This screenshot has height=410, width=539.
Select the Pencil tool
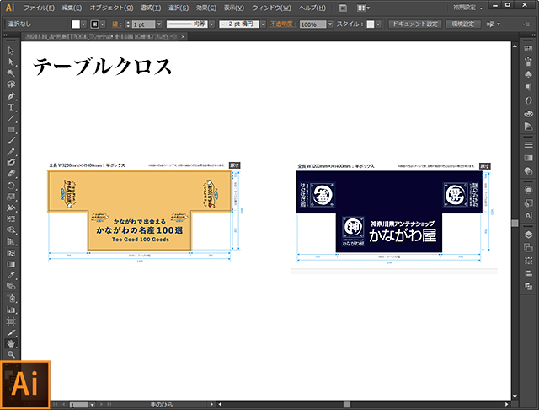11,152
